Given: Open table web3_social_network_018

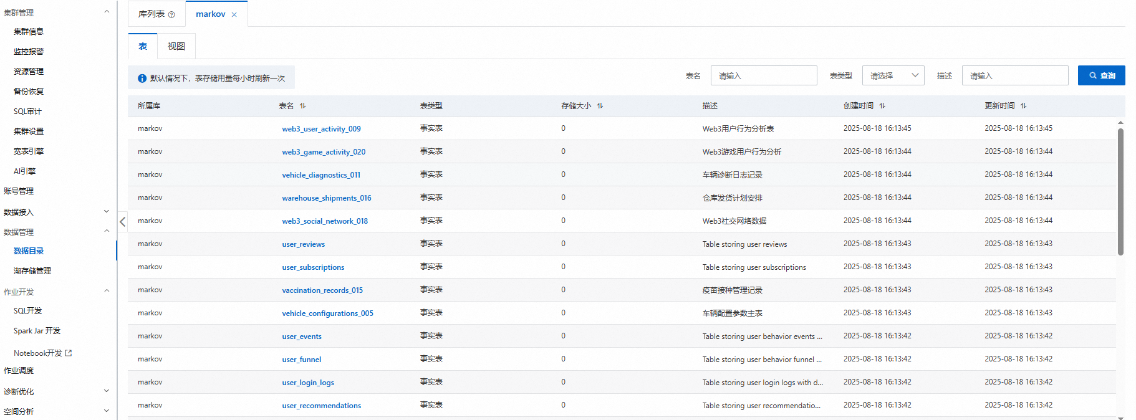Looking at the screenshot, I should [x=325, y=221].
